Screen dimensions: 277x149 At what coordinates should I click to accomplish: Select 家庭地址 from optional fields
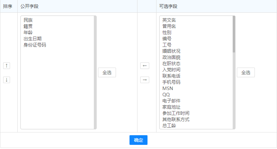pyautogui.click(x=171, y=107)
